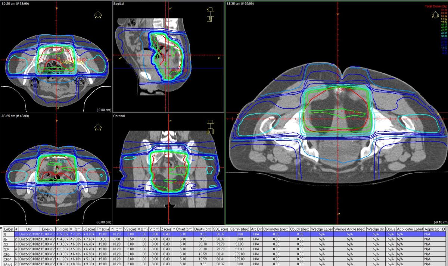
Task: Click orientation figure icon in Coronal view
Action: point(212,127)
